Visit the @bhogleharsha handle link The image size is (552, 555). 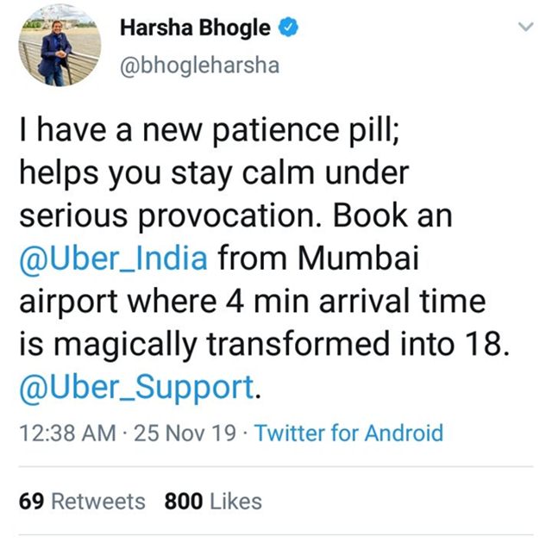pyautogui.click(x=199, y=65)
